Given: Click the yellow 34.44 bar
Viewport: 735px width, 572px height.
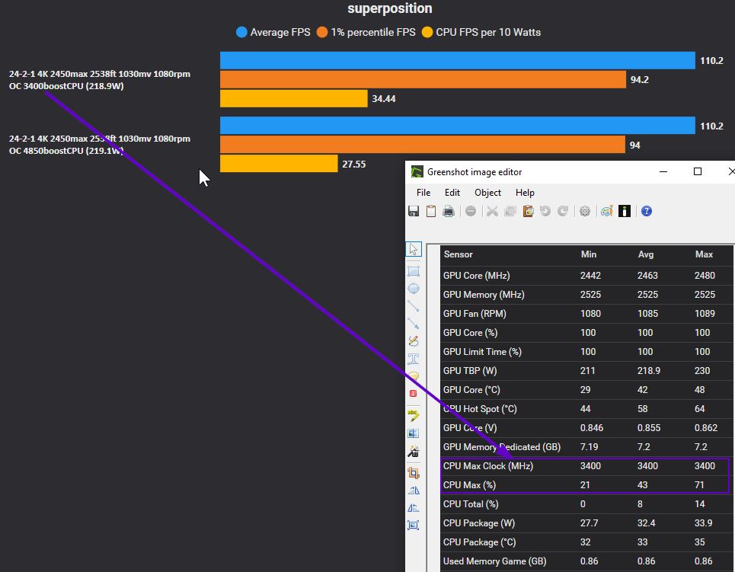Looking at the screenshot, I should [294, 98].
